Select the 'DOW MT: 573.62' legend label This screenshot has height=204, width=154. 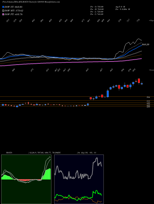(x=14, y=11)
